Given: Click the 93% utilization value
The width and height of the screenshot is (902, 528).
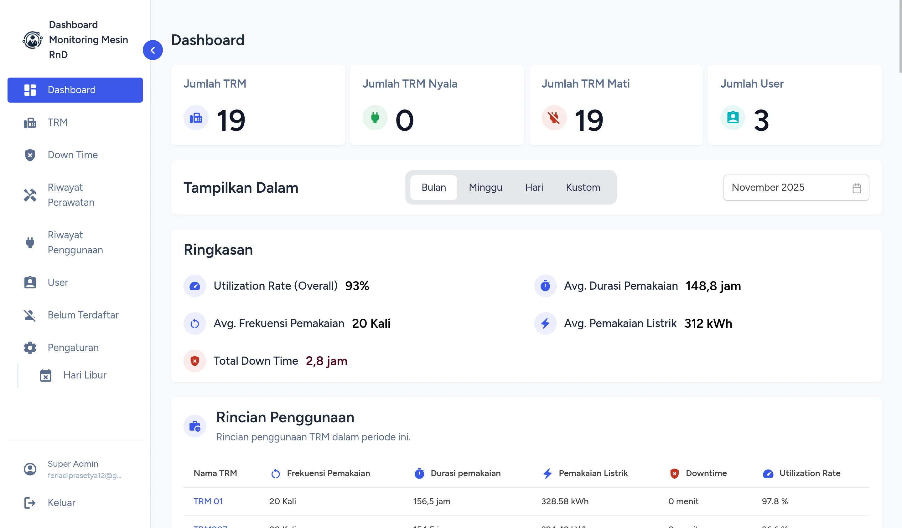Looking at the screenshot, I should tap(357, 286).
